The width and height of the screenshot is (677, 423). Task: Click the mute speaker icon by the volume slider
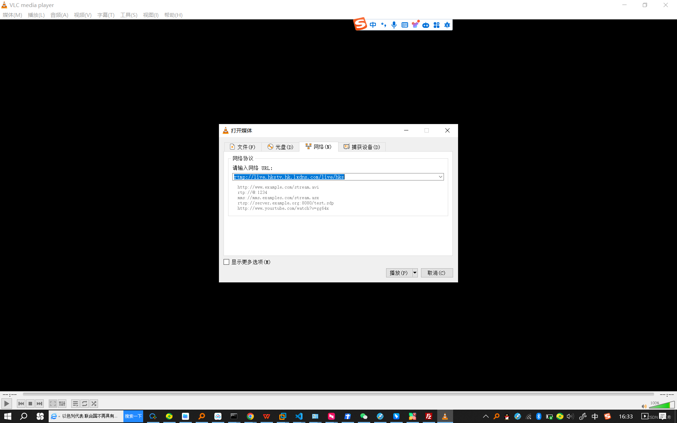coord(644,406)
